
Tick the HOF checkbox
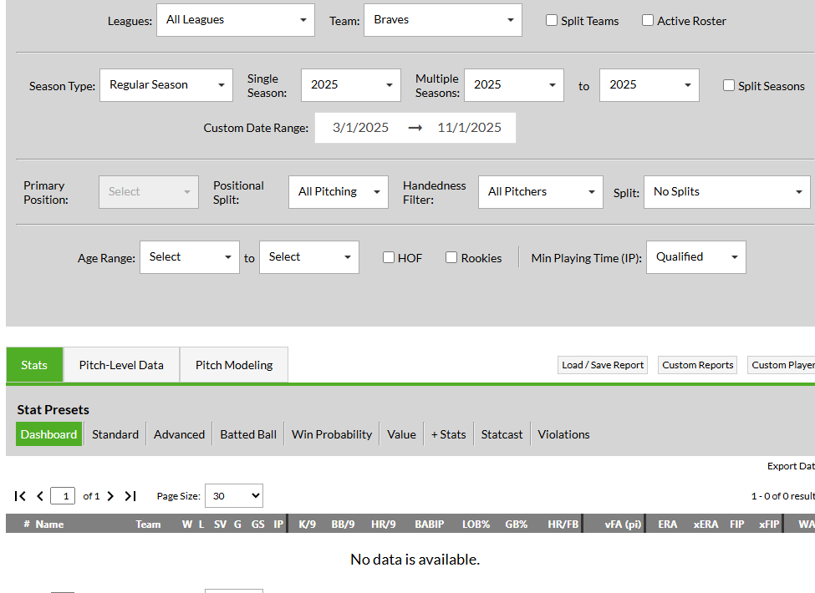pyautogui.click(x=388, y=257)
